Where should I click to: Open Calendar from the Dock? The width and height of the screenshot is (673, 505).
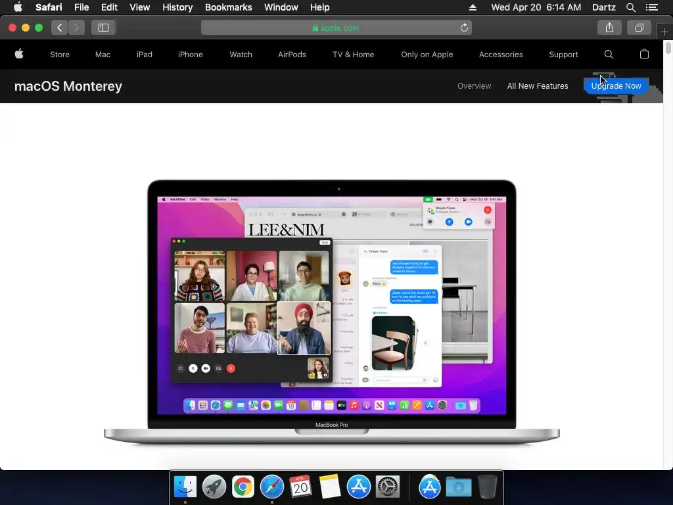tap(300, 487)
